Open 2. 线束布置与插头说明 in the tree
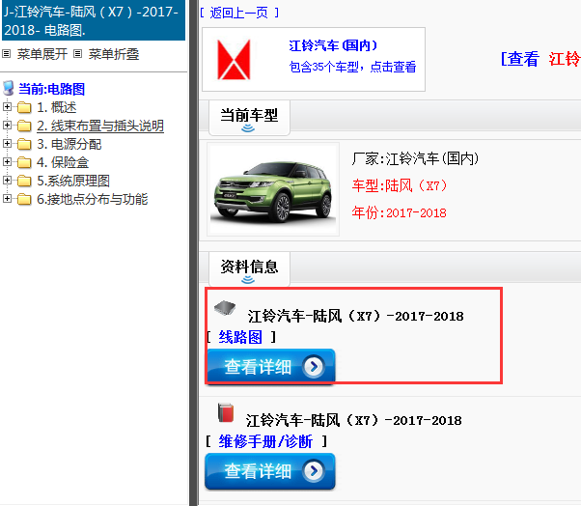Screen dimensions: 581x506 (x=100, y=126)
